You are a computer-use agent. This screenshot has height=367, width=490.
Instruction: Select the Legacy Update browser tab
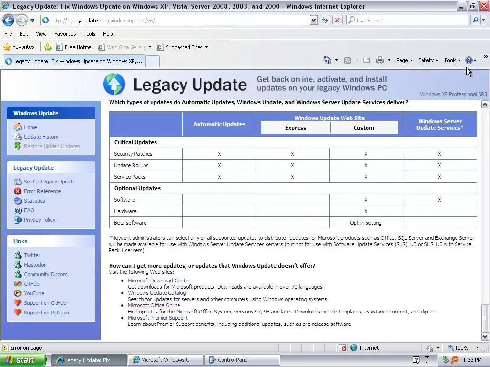pos(74,61)
